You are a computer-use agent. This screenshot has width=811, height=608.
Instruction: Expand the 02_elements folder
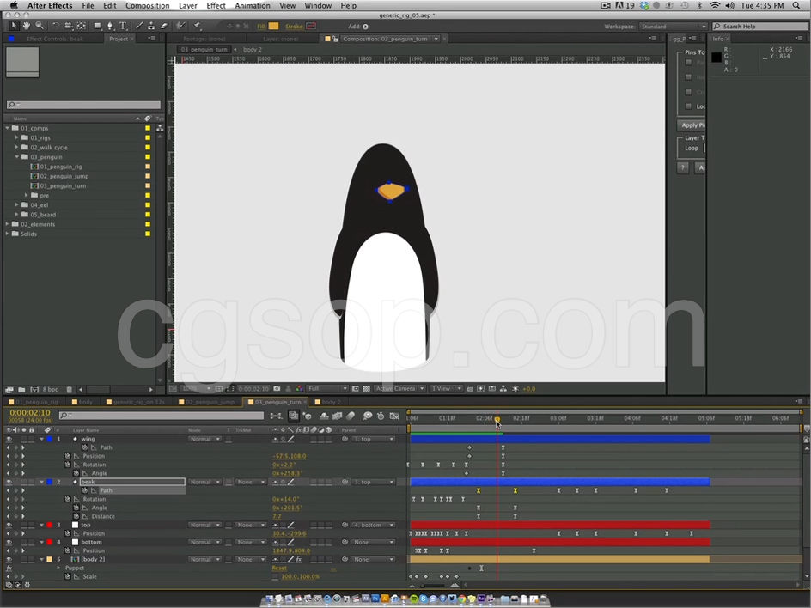coord(7,224)
